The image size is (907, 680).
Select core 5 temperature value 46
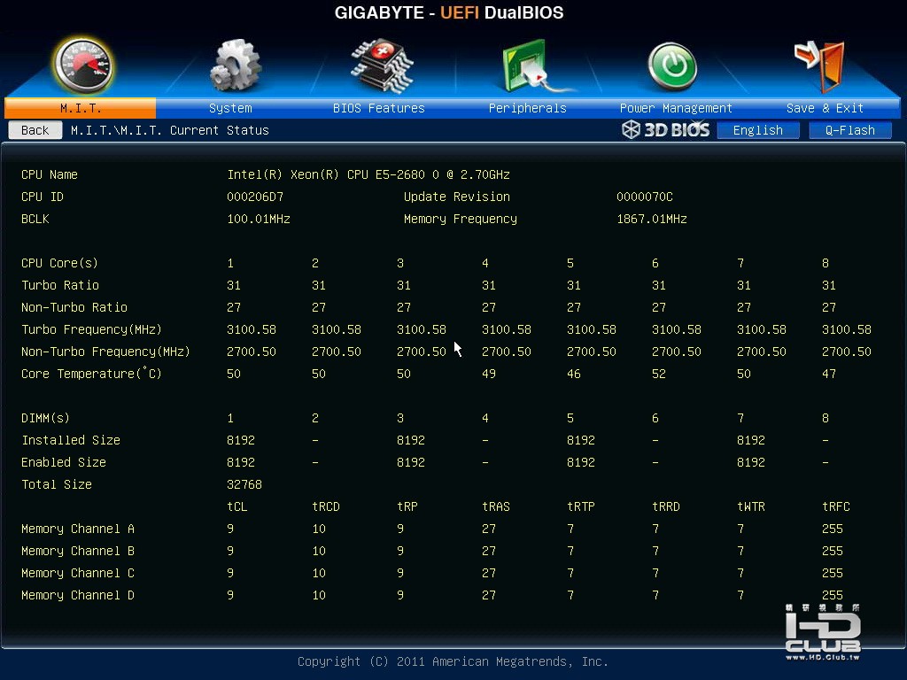click(x=574, y=375)
